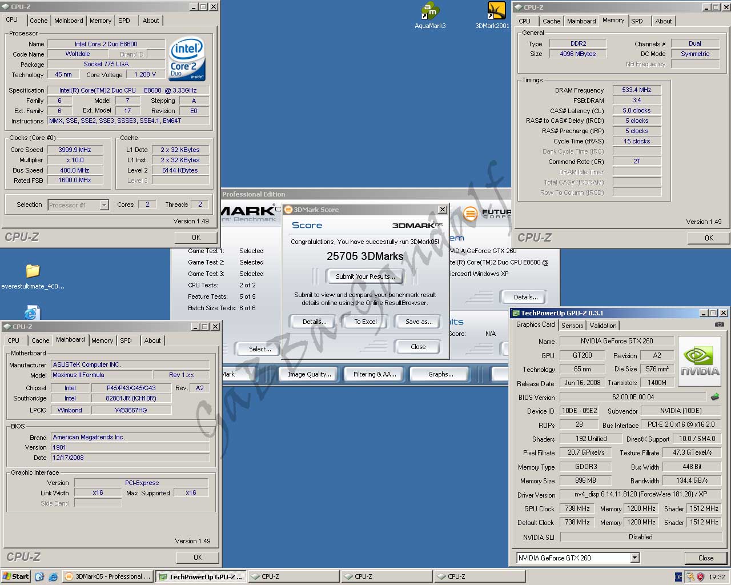731x585 pixels.
Task: Switch to Cache tab in top-left CPU-Z
Action: click(39, 21)
